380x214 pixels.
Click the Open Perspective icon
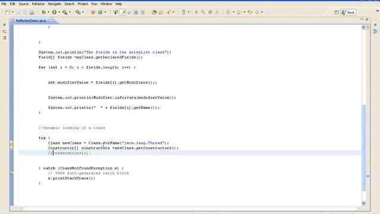[337, 12]
